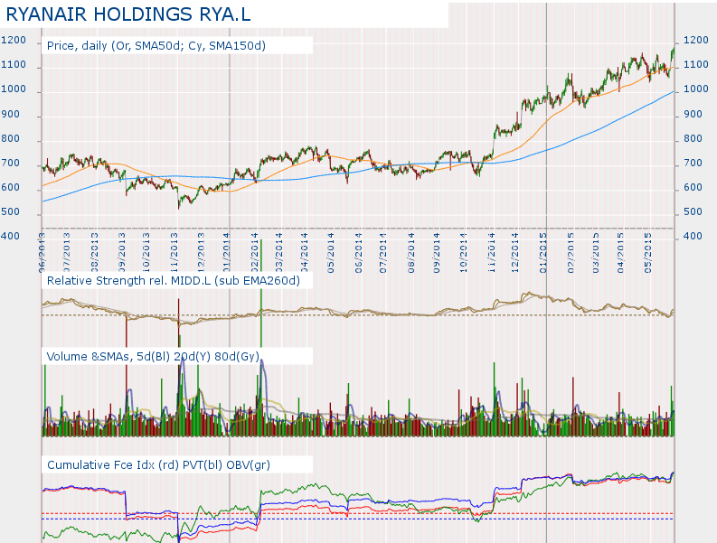
Task: Click the Price, daily SMA50d SMA150d label
Action: (x=156, y=46)
